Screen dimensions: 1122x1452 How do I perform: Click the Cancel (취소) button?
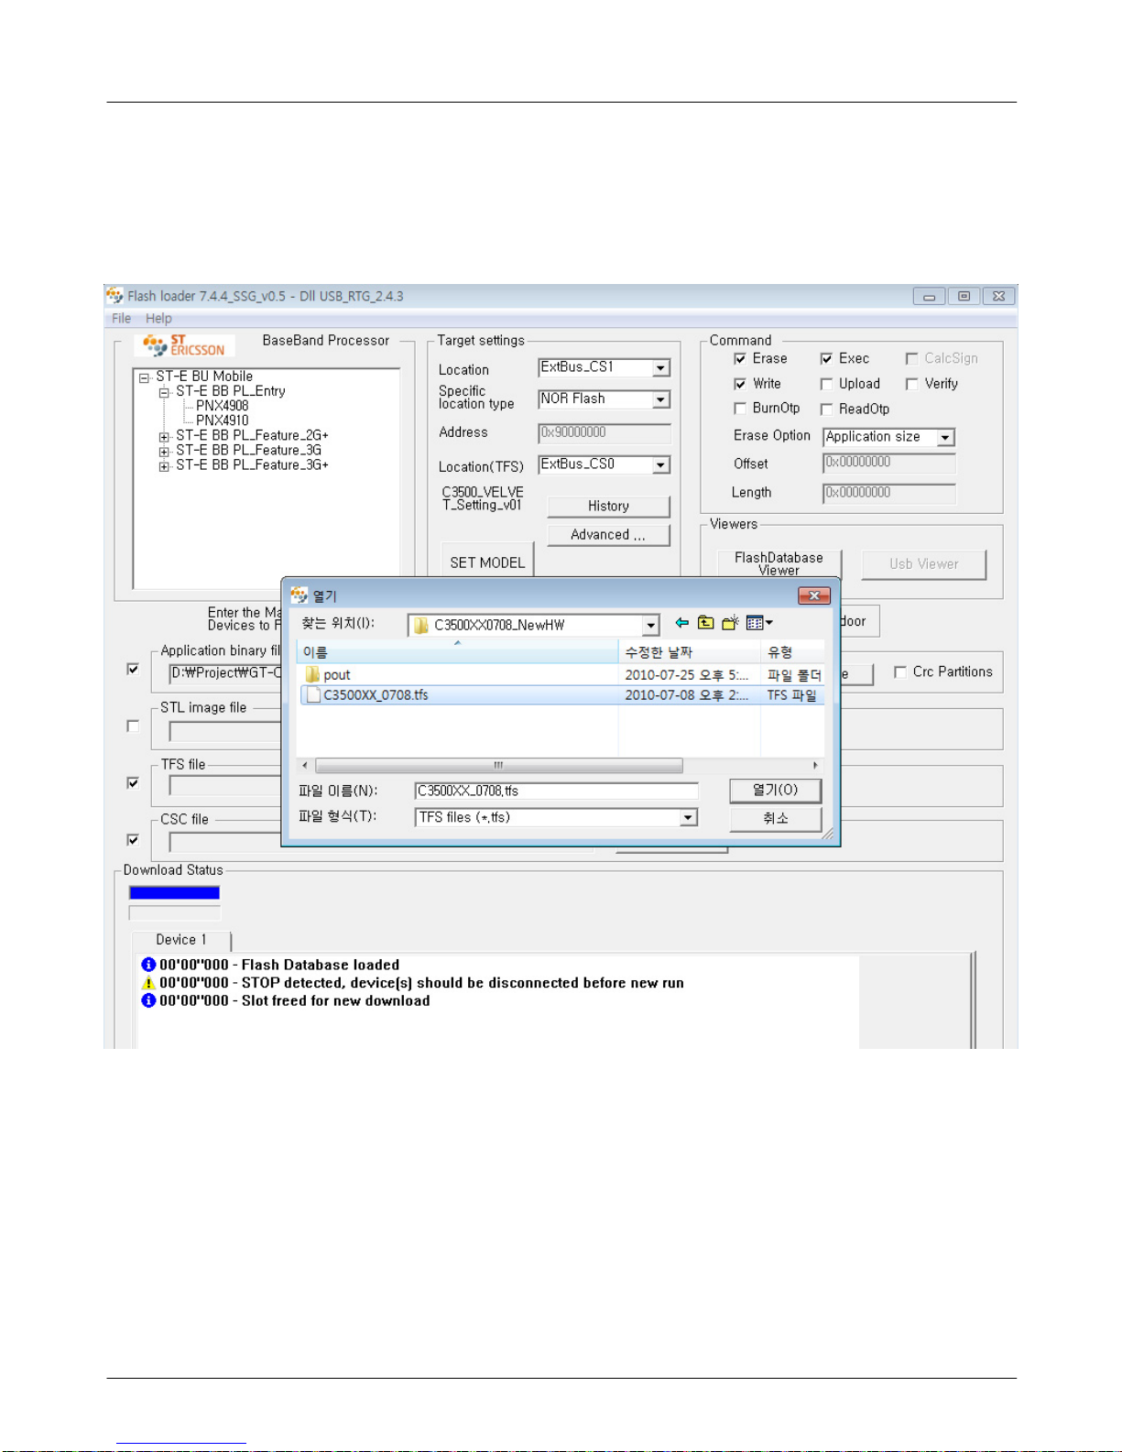(775, 818)
